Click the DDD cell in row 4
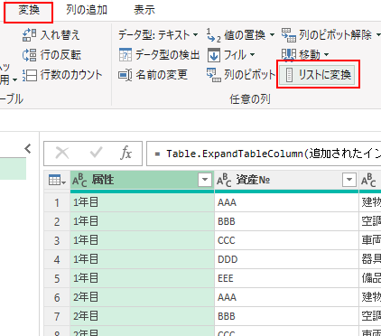 pyautogui.click(x=286, y=259)
